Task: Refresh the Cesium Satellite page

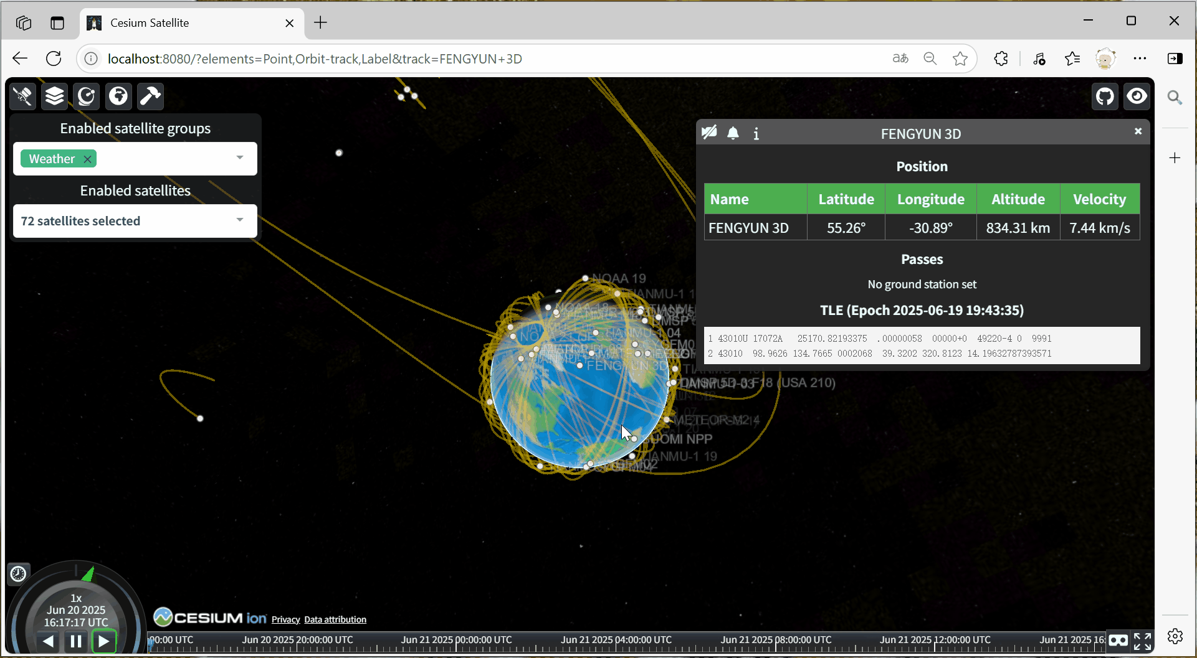Action: pos(54,59)
